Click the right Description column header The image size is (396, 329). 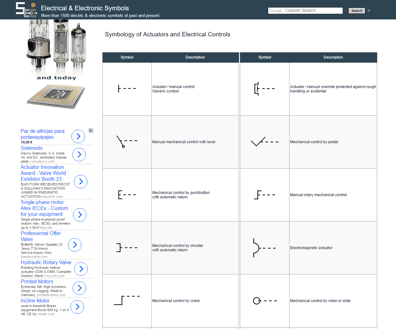333,57
